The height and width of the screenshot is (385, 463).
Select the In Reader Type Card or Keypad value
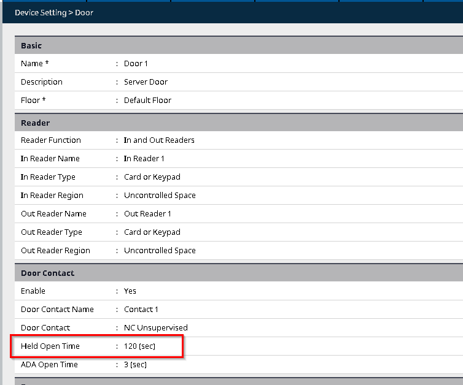(152, 177)
